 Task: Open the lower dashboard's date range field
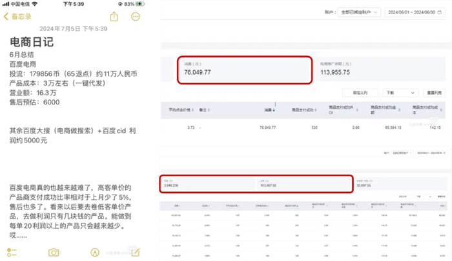tap(431, 153)
